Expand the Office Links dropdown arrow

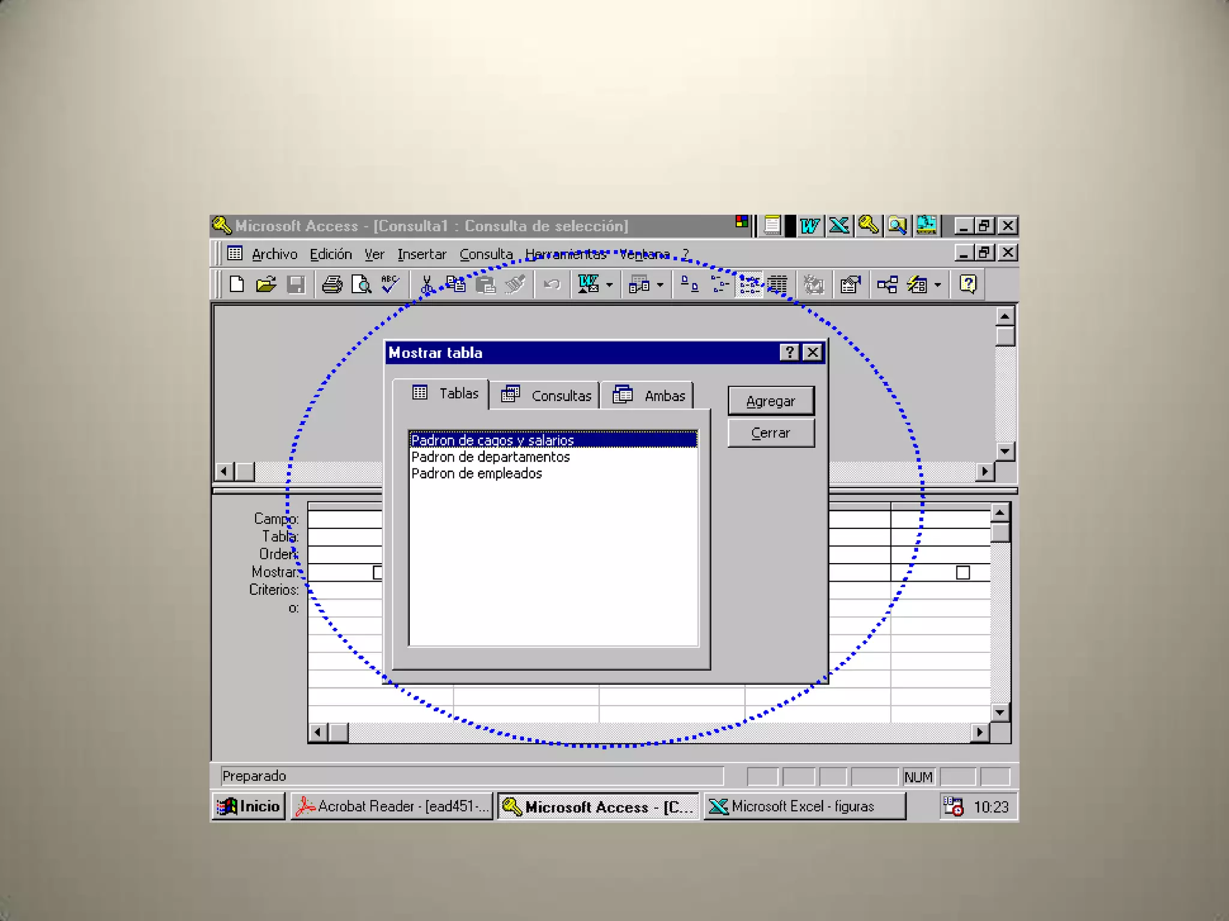(x=609, y=285)
